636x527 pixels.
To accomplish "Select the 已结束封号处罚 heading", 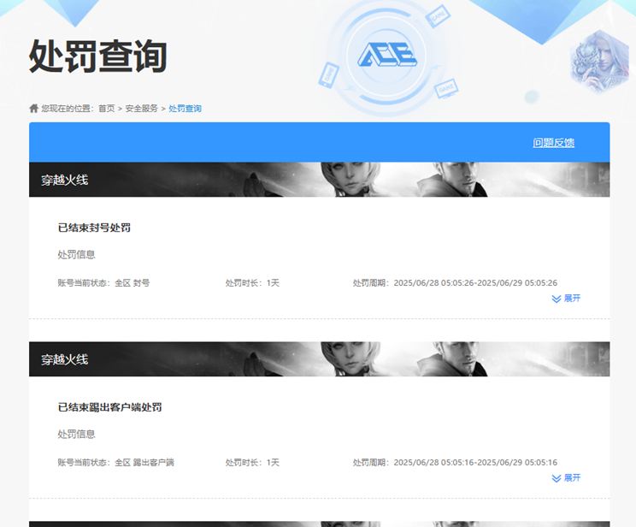I will (94, 228).
